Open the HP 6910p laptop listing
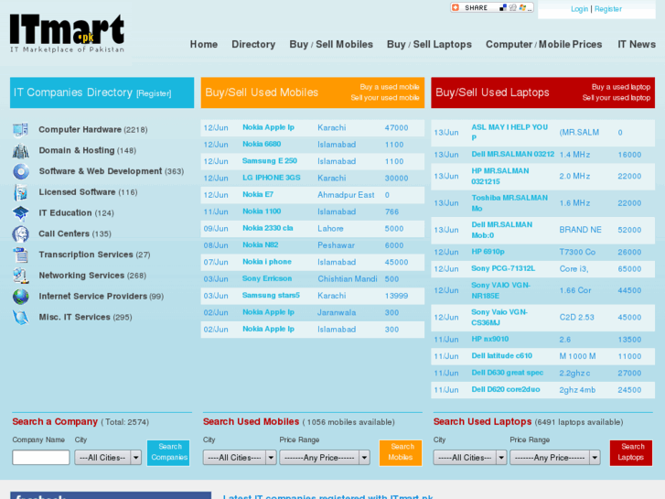 [488, 252]
